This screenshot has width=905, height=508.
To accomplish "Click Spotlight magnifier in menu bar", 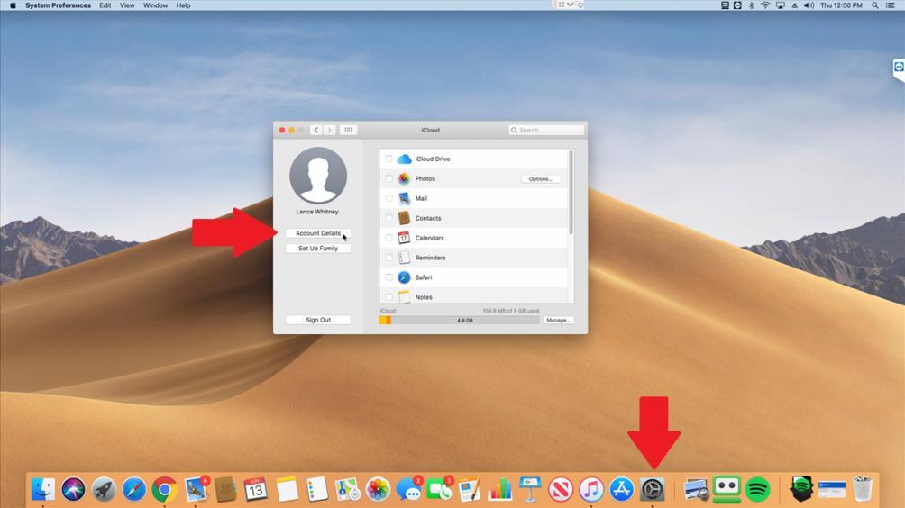I will point(875,5).
